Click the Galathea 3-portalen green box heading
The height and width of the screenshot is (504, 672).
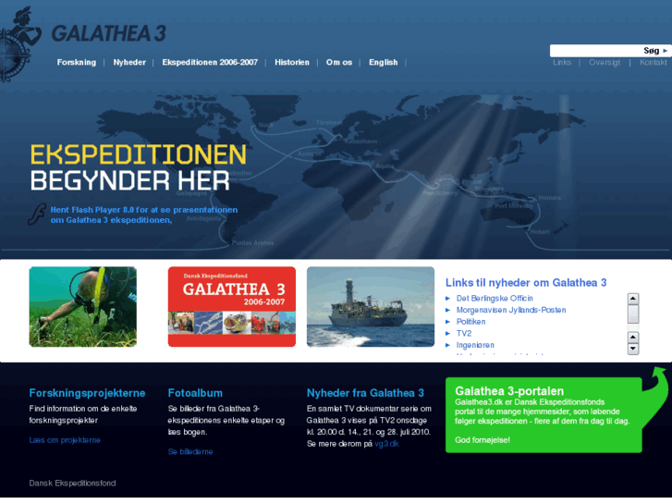coord(509,391)
